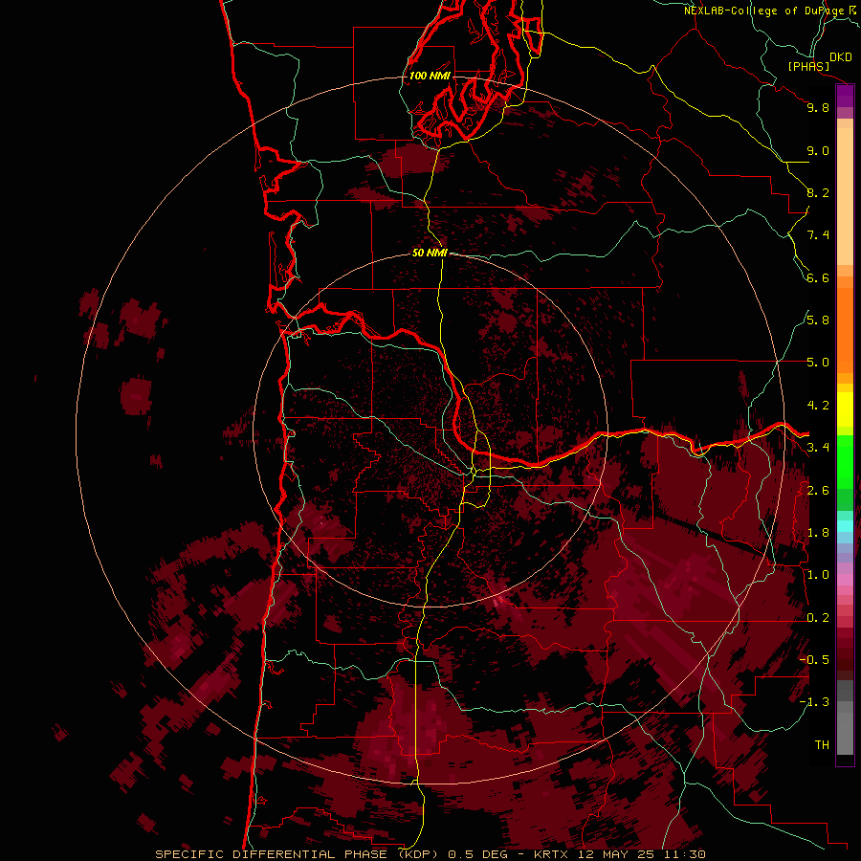Screen dimensions: 861x861
Task: Click the 8.2 legend value
Action: tap(818, 192)
